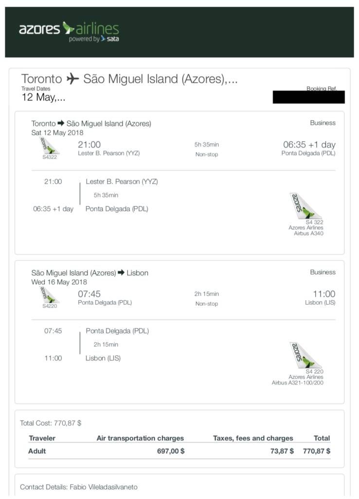Click the Taxes, fees and charges header

coord(253,438)
